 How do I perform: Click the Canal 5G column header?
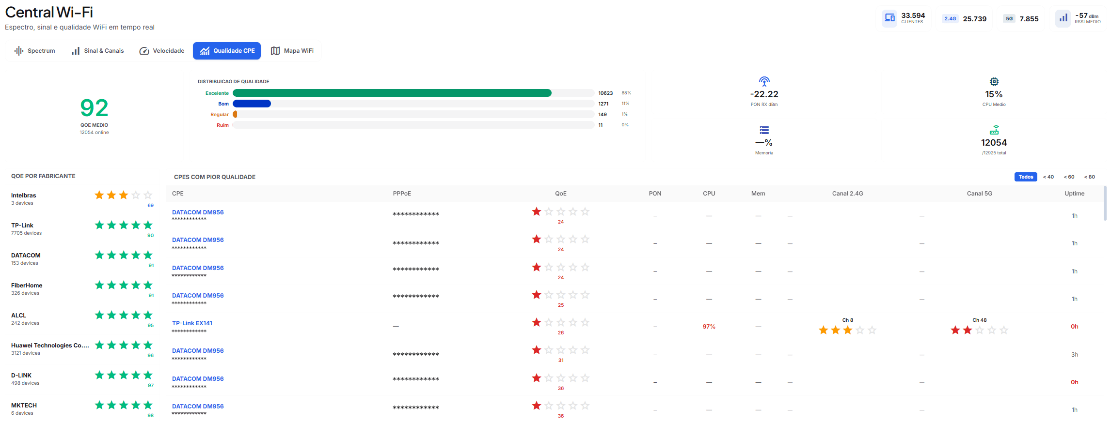click(980, 194)
